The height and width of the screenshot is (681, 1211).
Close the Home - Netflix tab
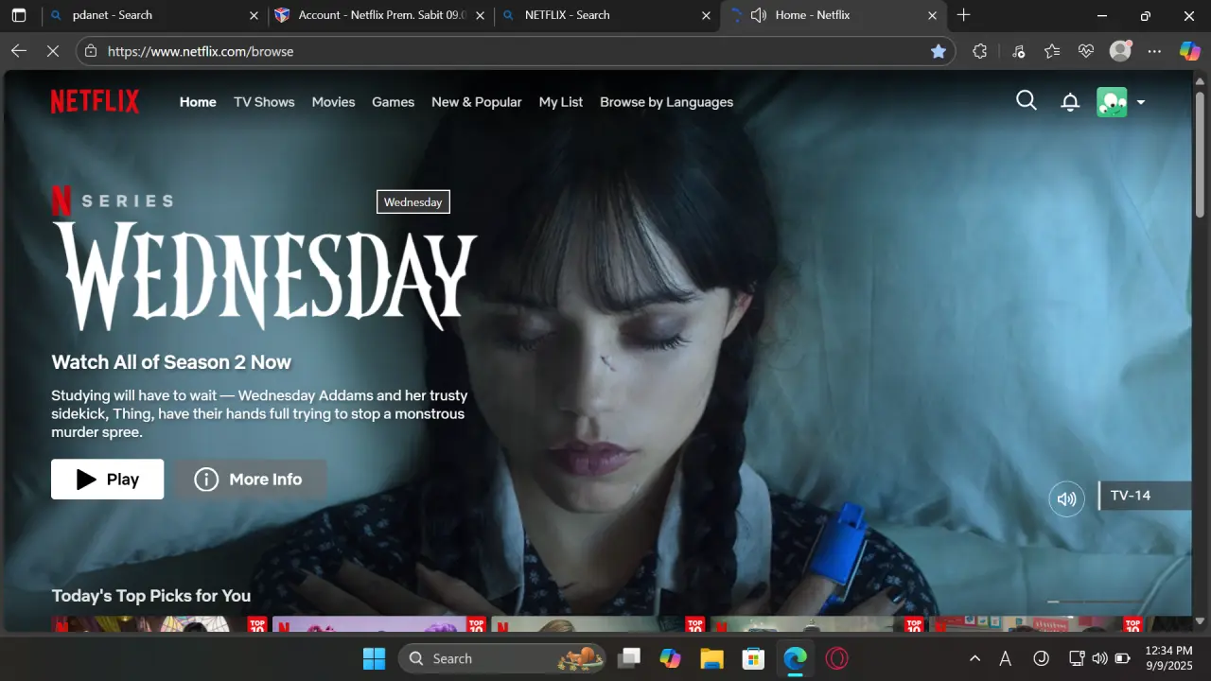click(x=933, y=15)
